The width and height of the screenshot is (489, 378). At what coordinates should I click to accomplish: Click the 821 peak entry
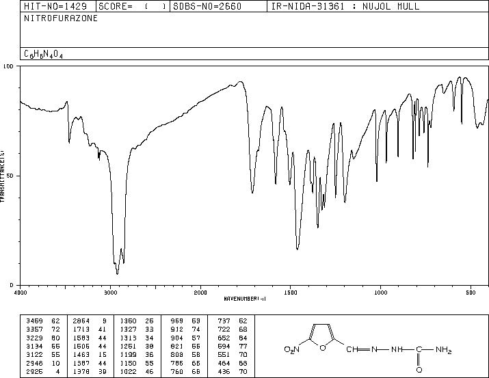pyautogui.click(x=185, y=347)
